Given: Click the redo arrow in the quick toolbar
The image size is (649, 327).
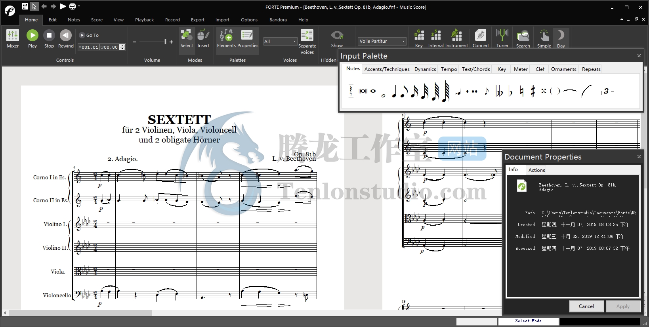Looking at the screenshot, I should pos(53,6).
